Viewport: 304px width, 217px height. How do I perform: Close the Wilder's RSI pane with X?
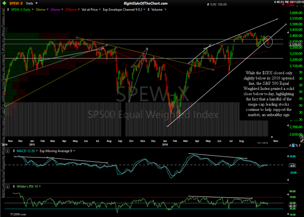coord(8,187)
